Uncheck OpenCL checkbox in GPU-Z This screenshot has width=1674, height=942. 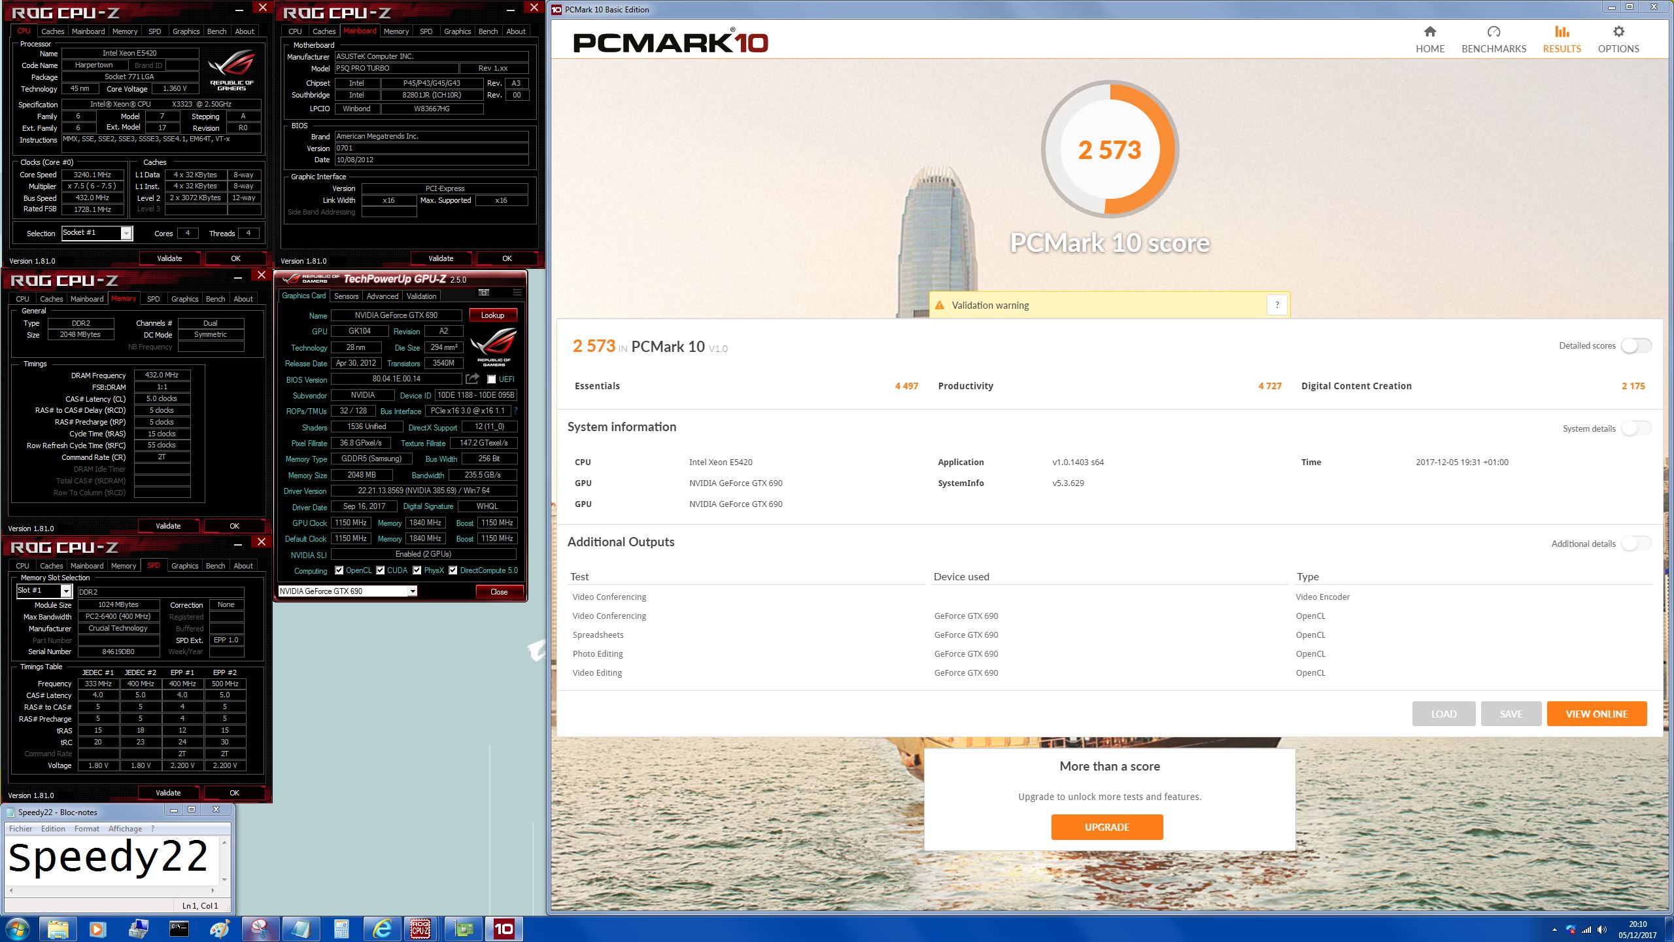pos(339,570)
